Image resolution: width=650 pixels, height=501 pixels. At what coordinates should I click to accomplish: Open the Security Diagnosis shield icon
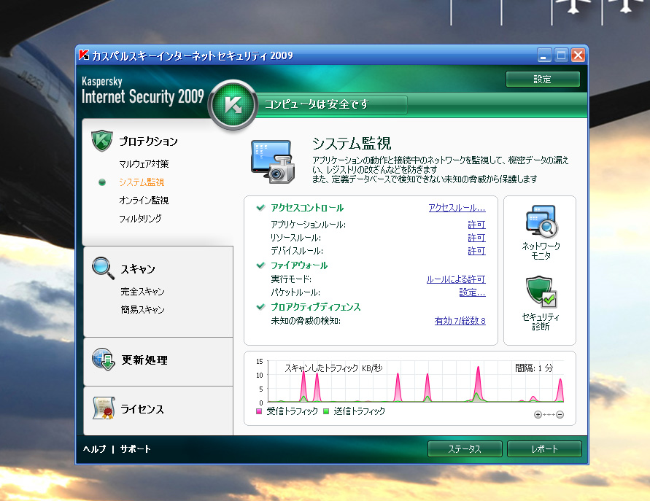tap(541, 292)
